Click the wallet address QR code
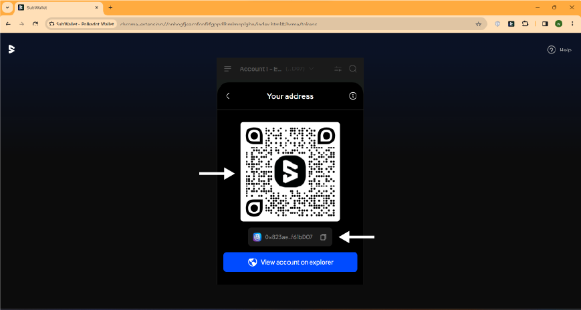This screenshot has height=310, width=581. (290, 172)
